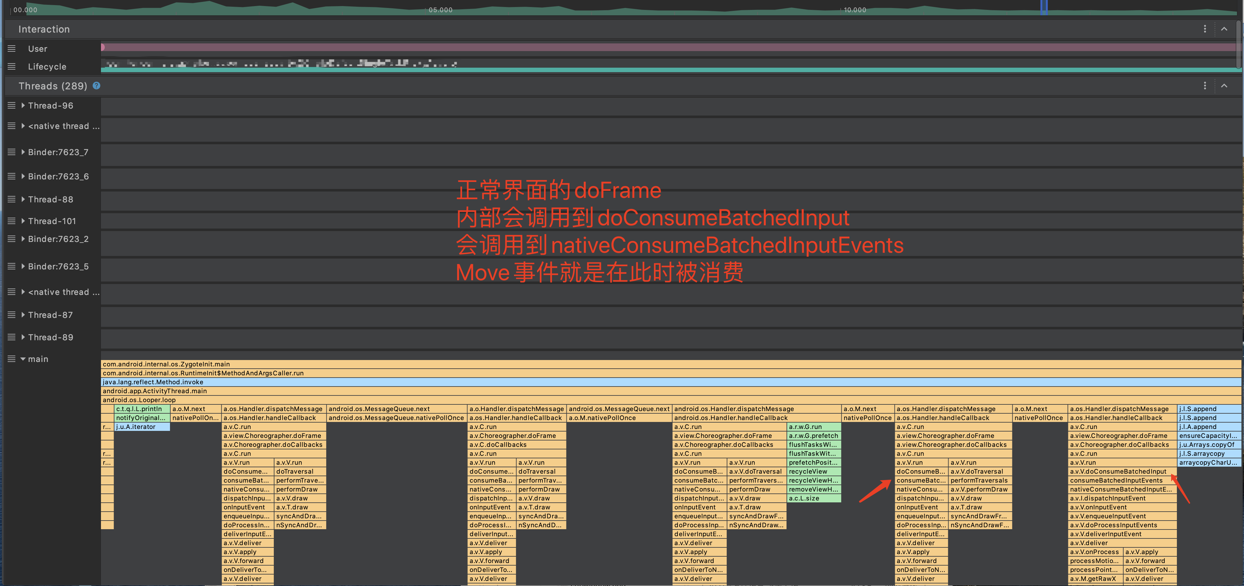Viewport: 1244px width, 586px height.
Task: Click the help icon beside Threads (289)
Action: point(96,86)
